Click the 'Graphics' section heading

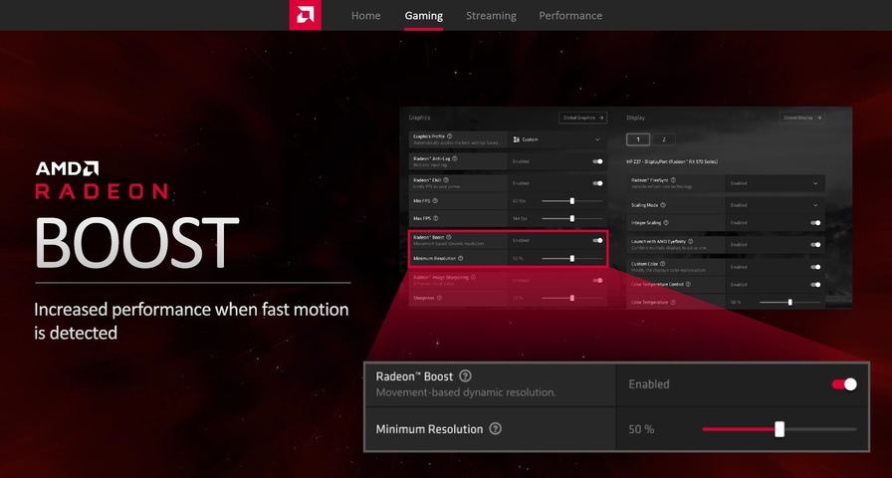tap(419, 118)
